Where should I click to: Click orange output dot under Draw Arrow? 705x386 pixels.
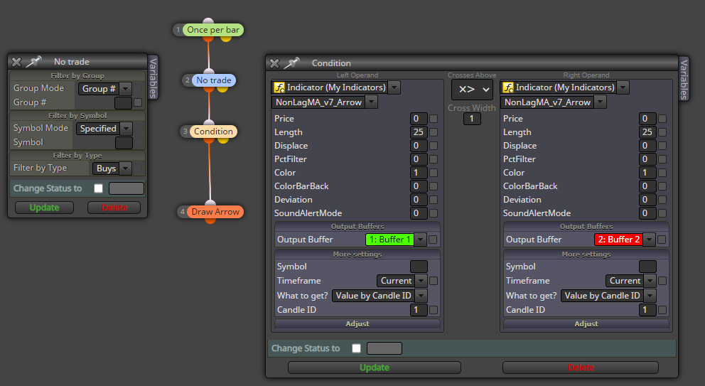click(210, 220)
